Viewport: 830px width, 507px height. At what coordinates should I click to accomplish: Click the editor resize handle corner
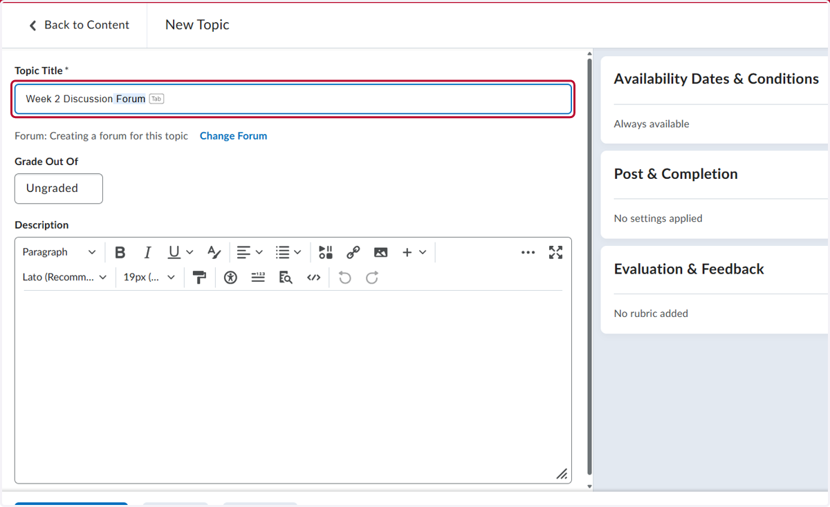click(x=562, y=474)
